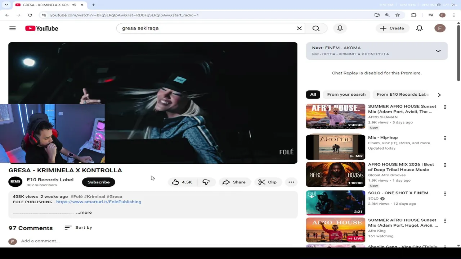Click the Share button
The width and height of the screenshot is (461, 259).
tap(234, 182)
